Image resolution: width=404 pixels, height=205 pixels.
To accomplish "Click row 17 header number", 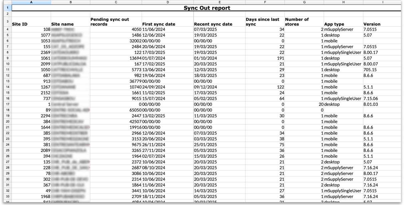I will click(x=7, y=105).
